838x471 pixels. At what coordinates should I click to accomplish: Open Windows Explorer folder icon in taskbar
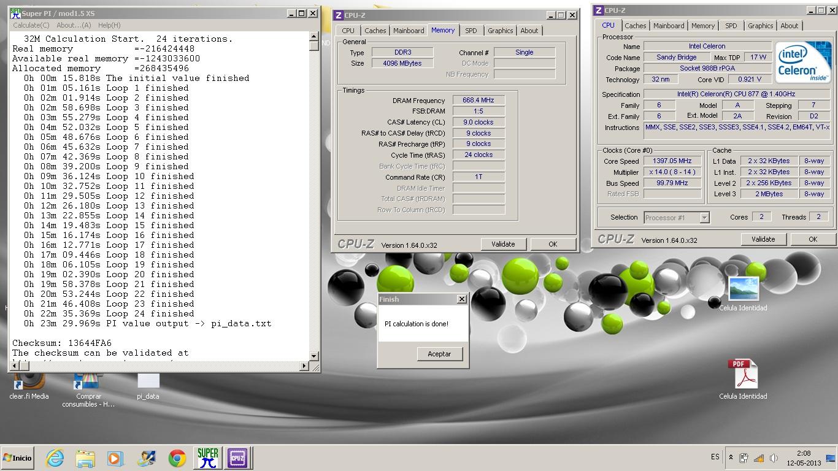click(85, 458)
